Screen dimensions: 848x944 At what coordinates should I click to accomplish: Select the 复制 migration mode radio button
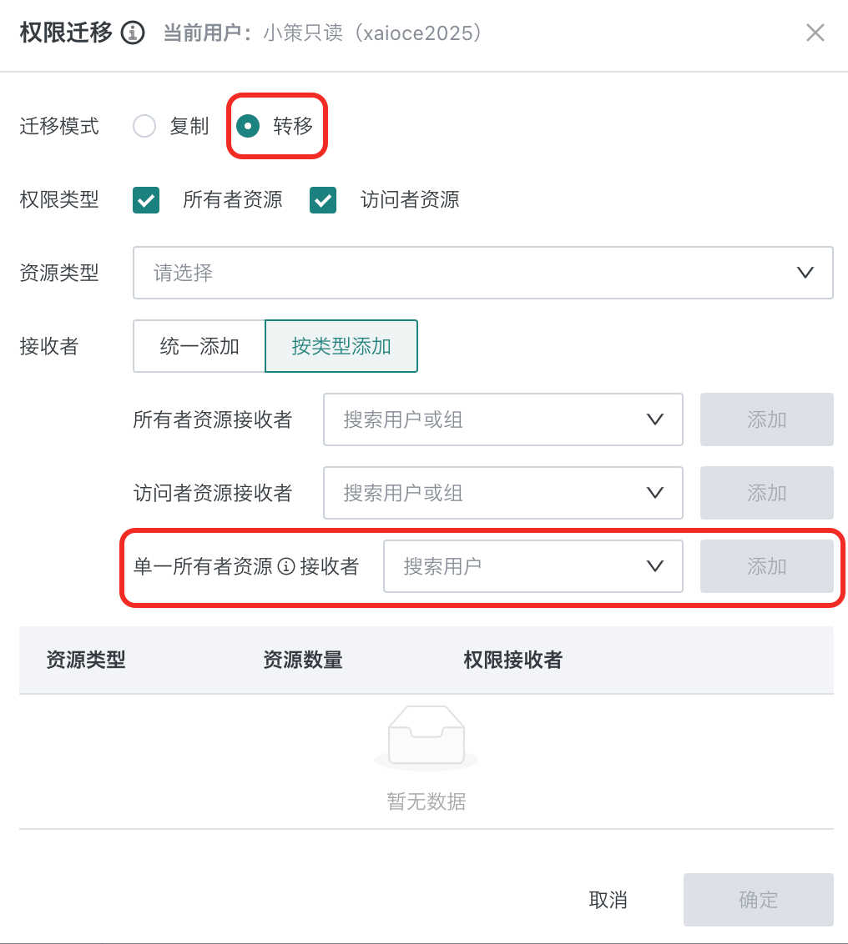pyautogui.click(x=144, y=126)
